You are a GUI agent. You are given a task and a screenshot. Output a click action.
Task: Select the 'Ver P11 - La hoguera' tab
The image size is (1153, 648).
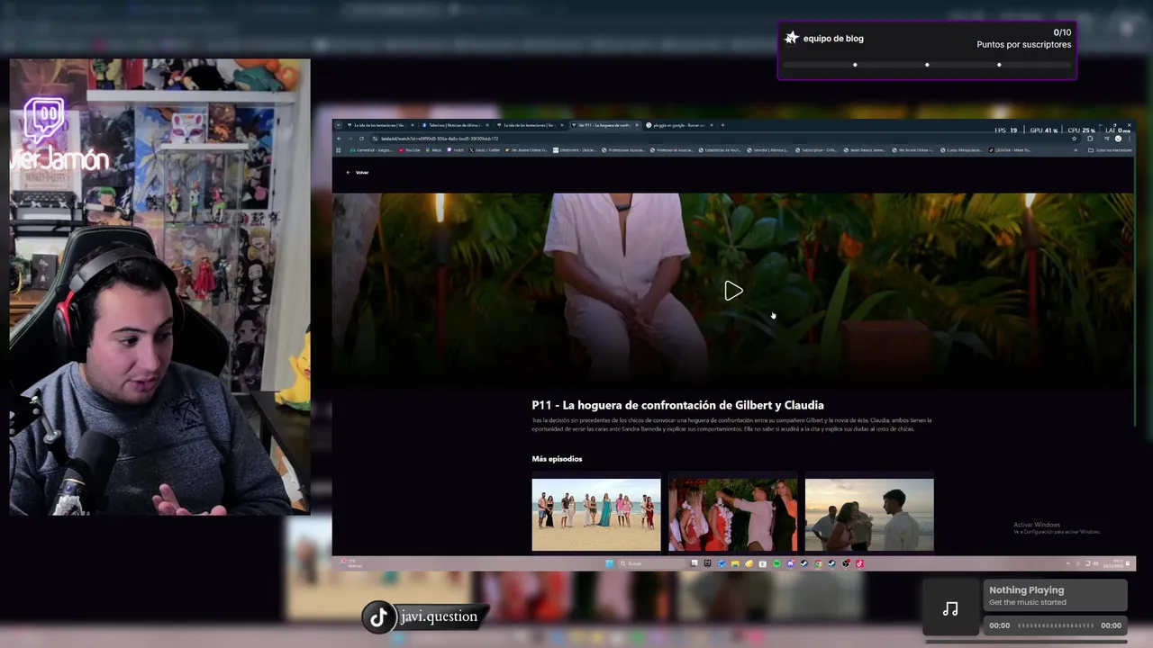click(x=604, y=125)
